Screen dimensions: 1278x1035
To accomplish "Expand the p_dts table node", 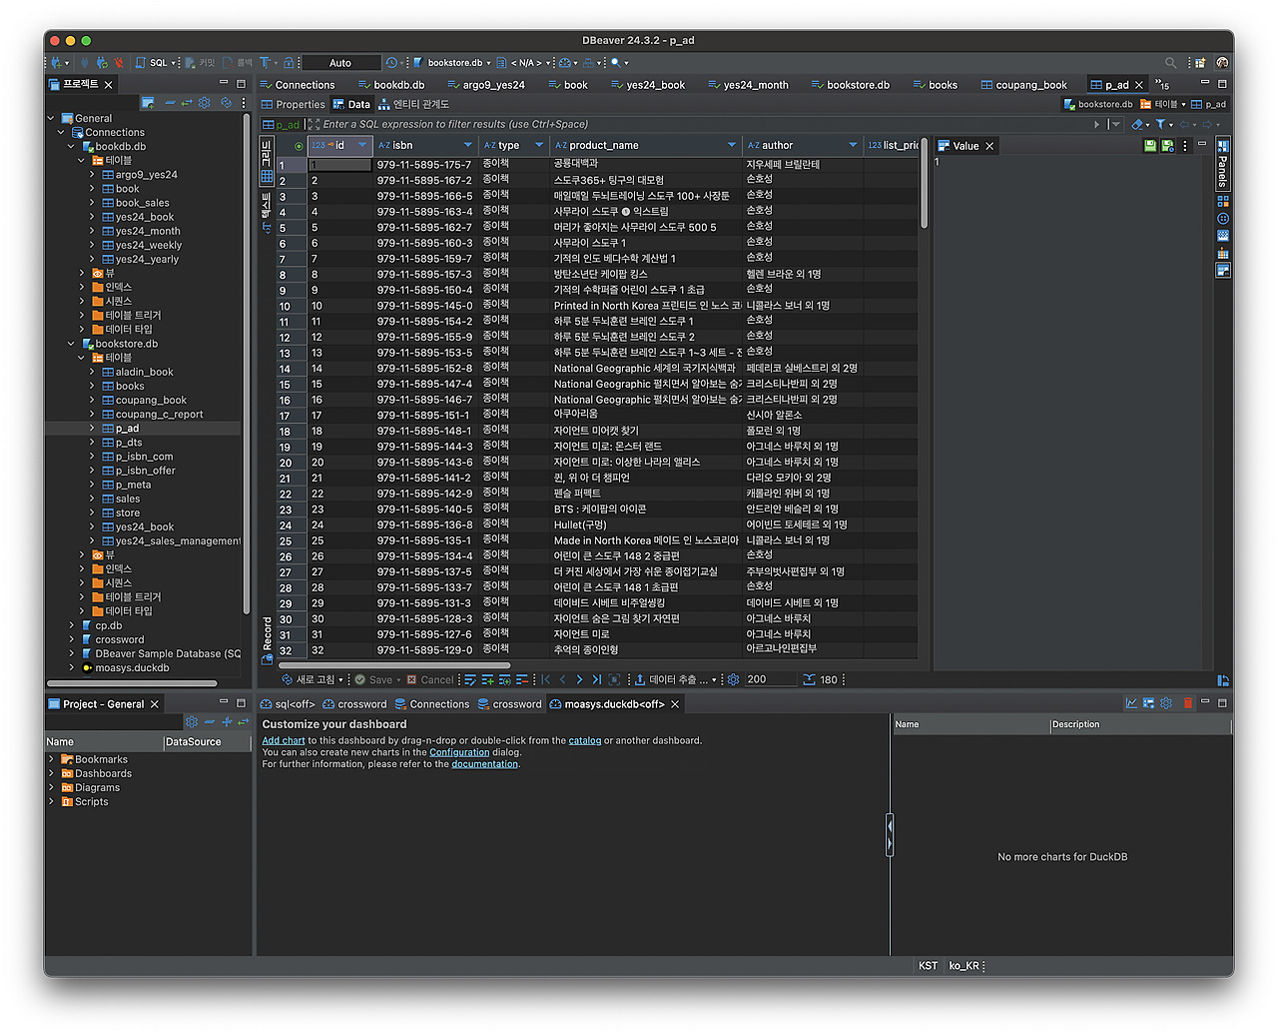I will (x=93, y=443).
